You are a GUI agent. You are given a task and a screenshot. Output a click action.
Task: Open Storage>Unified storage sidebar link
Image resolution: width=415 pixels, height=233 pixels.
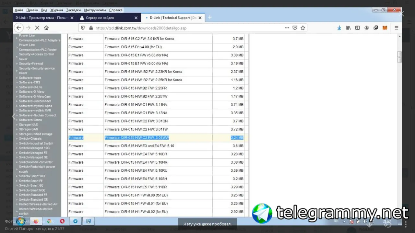[35, 134]
